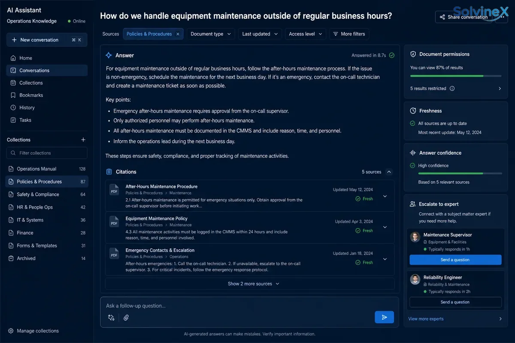Click the PDF icon for After-Hours Maintenance Procedure
This screenshot has width=515, height=343.
(x=114, y=190)
